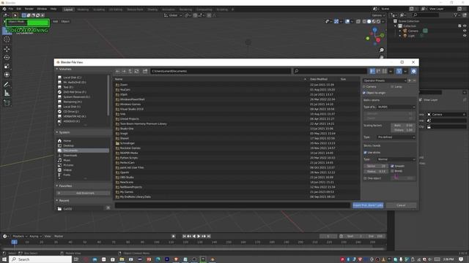Jump to the timeline start frame

(184, 236)
